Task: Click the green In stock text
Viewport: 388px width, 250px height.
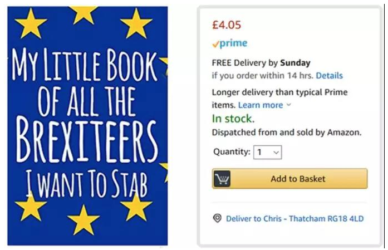Action: click(x=233, y=119)
